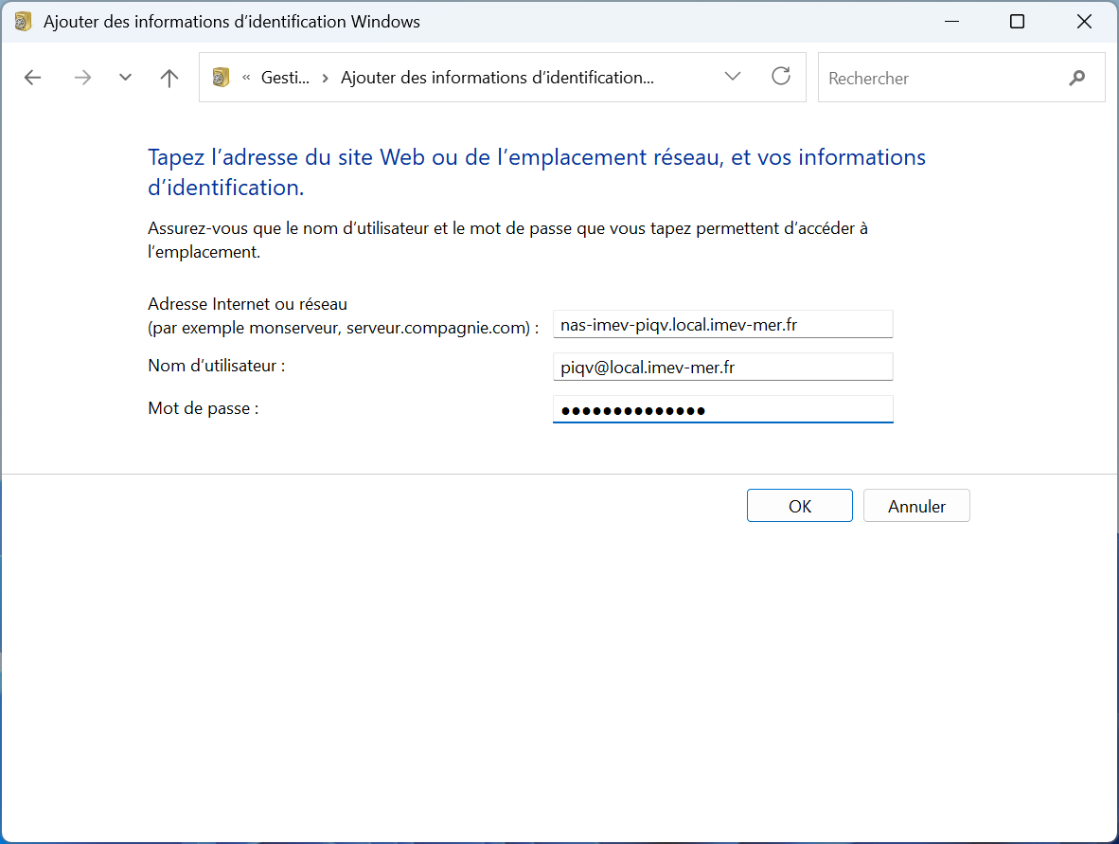Navigate to the Gesti… breadcrumb

click(285, 78)
